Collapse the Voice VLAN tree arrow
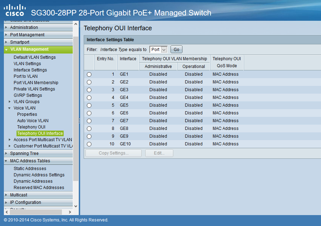 (x=9, y=108)
